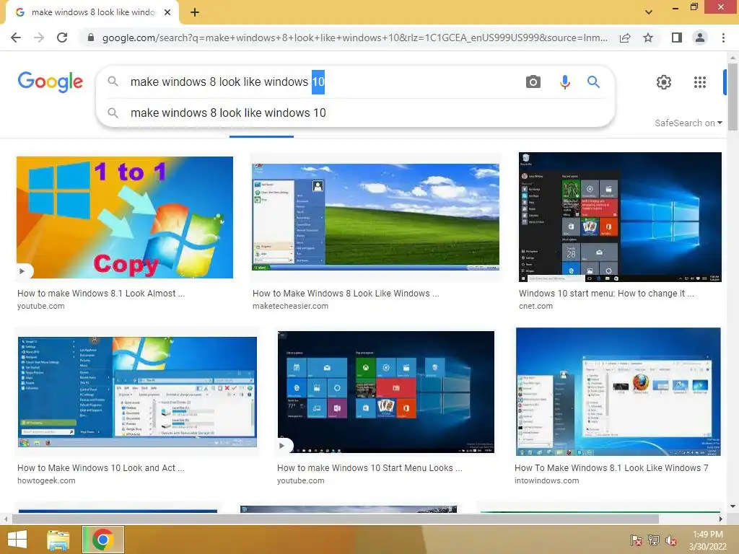This screenshot has width=739, height=554.
Task: Click the muted volume tray icon
Action: pyautogui.click(x=671, y=540)
